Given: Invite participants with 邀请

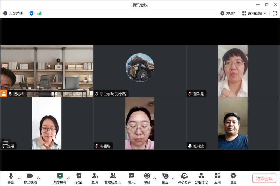Looking at the screenshot, I should (95, 178).
